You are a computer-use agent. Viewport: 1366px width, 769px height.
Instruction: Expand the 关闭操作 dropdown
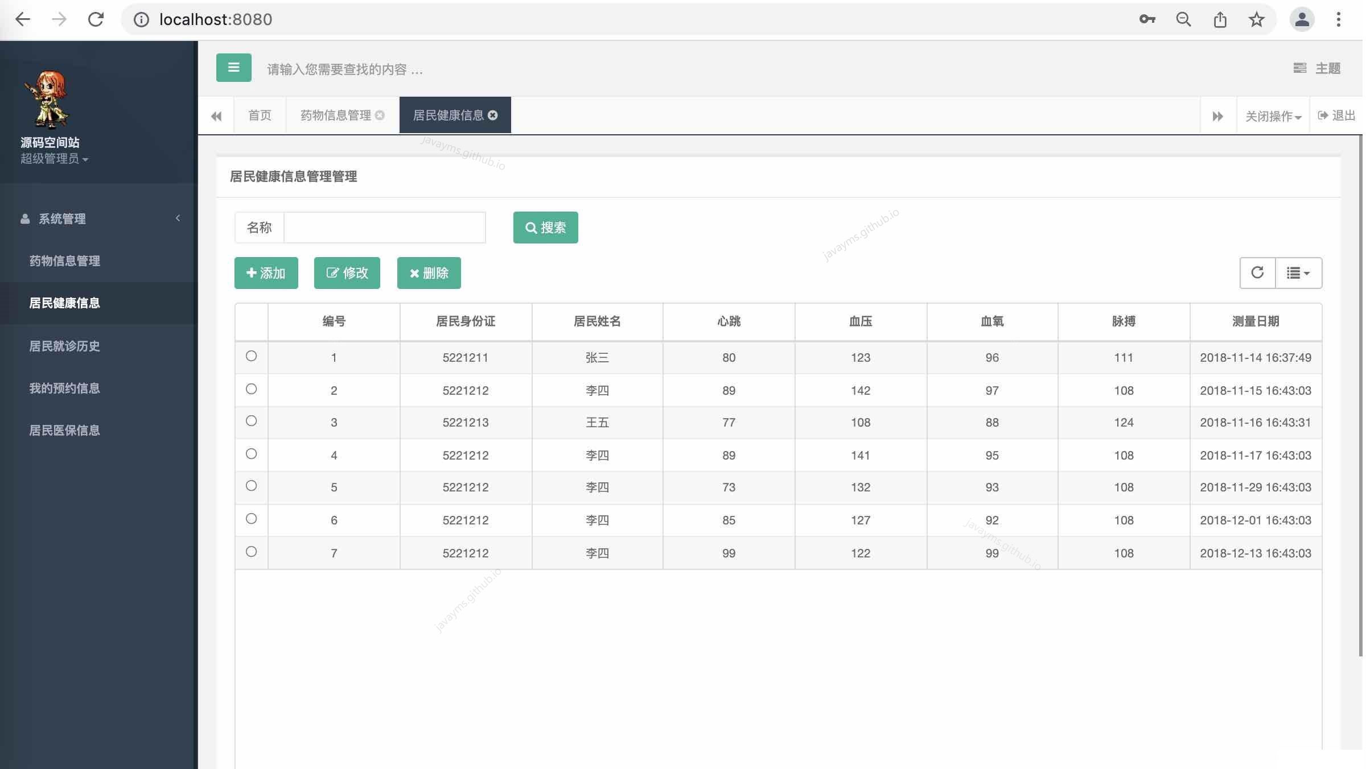click(x=1273, y=117)
